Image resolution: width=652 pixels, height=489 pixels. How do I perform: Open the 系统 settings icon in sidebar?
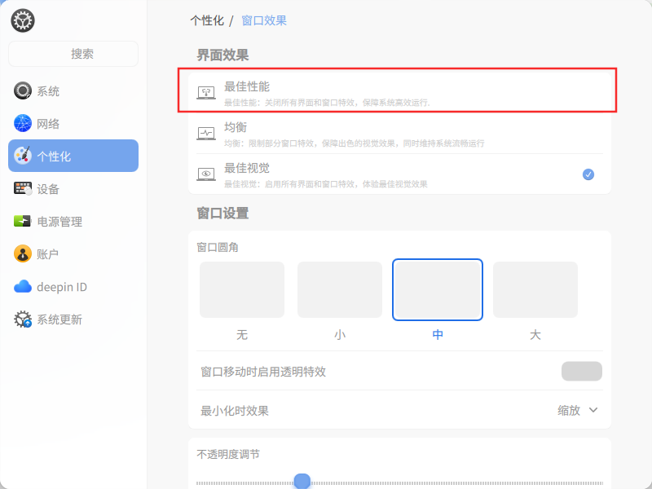(23, 90)
